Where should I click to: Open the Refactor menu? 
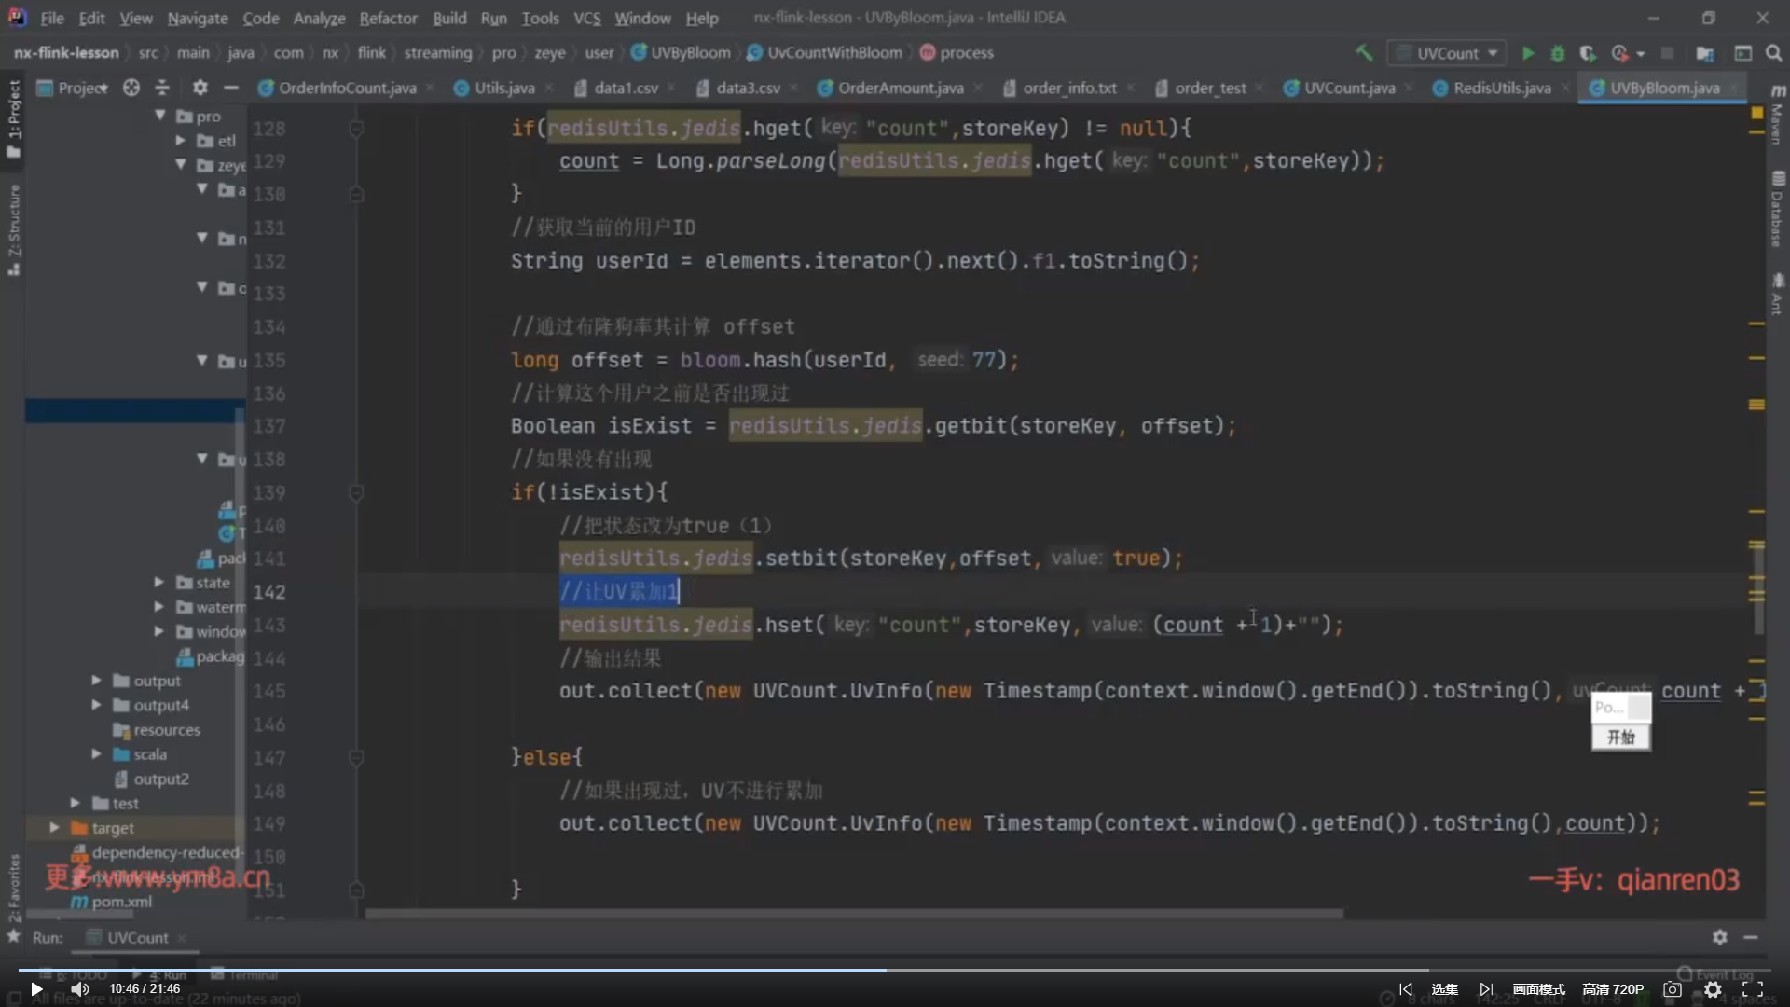388,18
